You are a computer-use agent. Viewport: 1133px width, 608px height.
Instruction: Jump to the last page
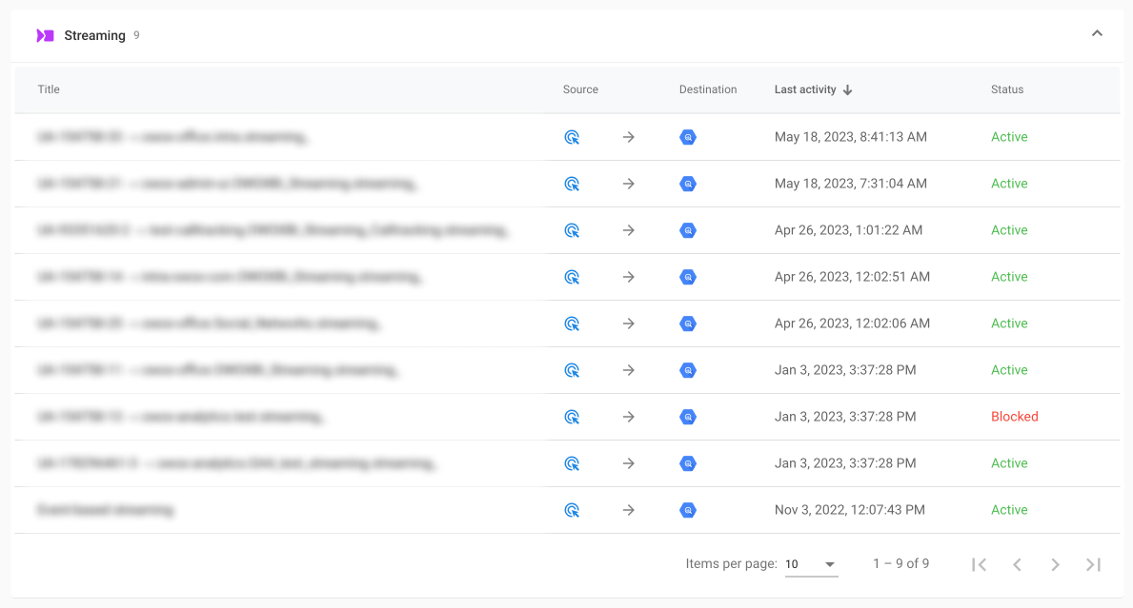[x=1093, y=565]
